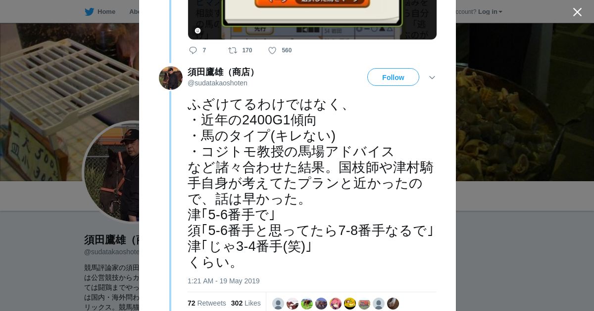Open the game screenshot image in the upper tweet
Image resolution: width=594 pixels, height=311 pixels.
[312, 20]
